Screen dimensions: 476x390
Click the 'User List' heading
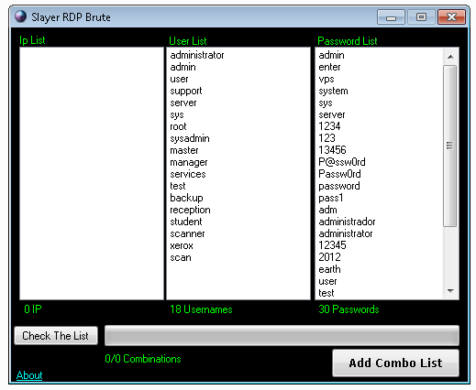[x=188, y=41]
